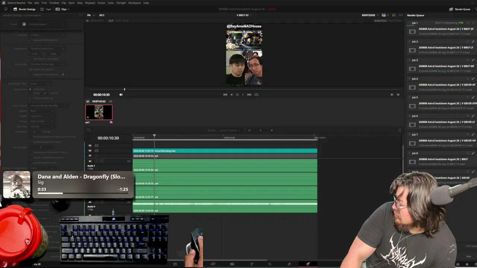Toggle the V2 track enable button
Screen dimensions: 477x268
pyautogui.click(x=97, y=150)
